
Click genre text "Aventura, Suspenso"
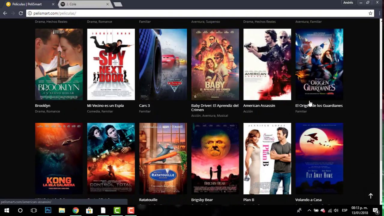[x=205, y=22]
